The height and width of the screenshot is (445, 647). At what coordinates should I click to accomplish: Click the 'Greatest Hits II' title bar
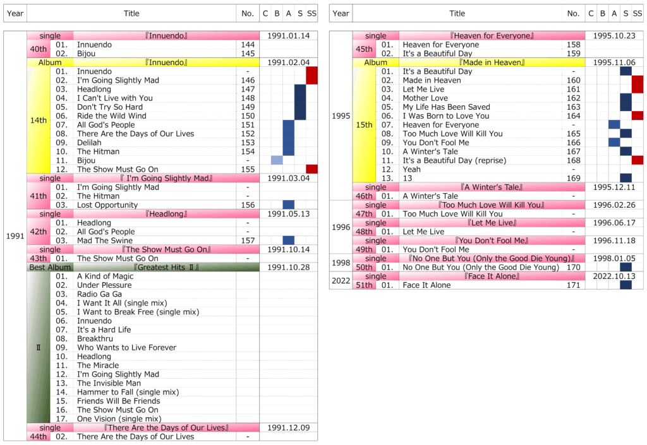(166, 268)
